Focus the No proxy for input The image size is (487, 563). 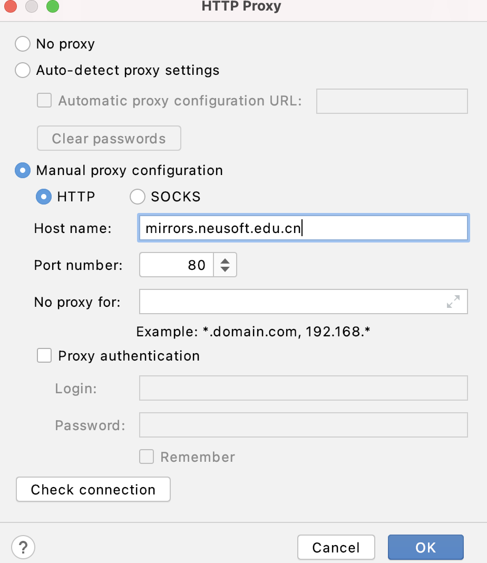290,302
